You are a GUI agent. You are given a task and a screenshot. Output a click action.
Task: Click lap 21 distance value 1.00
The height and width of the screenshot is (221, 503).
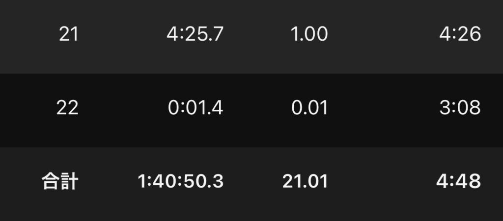(309, 34)
